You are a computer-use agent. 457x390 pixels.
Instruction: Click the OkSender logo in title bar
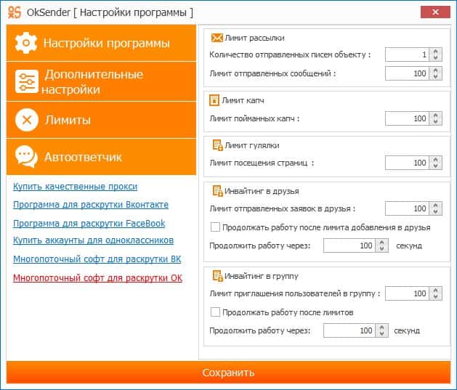(x=14, y=12)
